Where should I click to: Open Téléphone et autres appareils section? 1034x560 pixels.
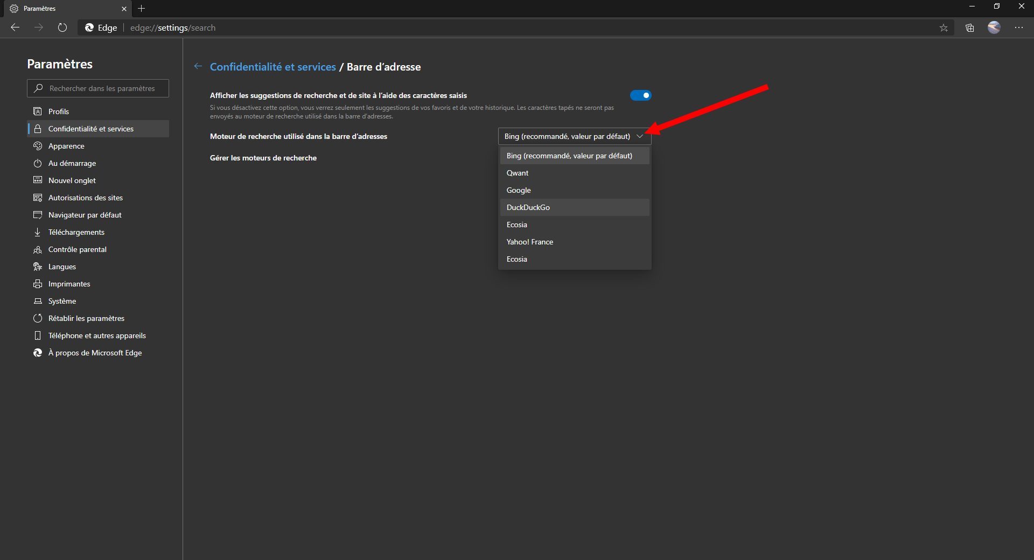98,335
